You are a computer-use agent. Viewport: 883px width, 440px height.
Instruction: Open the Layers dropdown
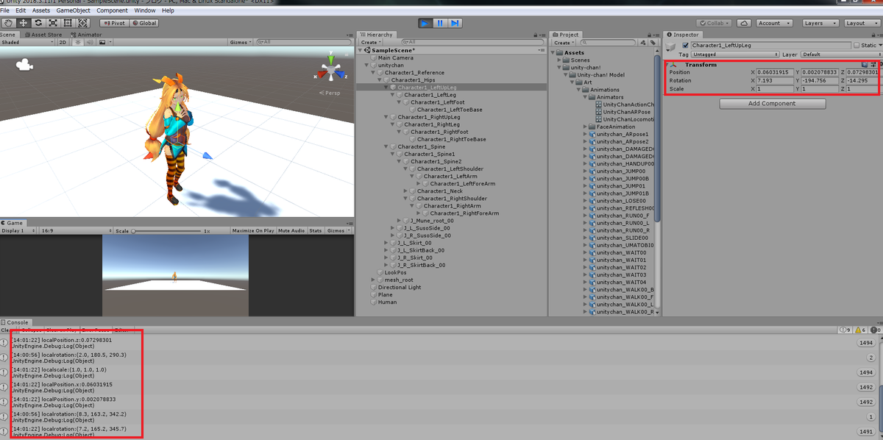tap(821, 23)
